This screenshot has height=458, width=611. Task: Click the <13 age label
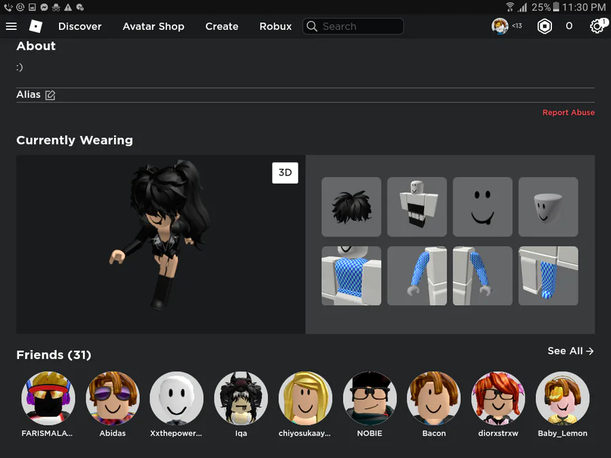517,26
